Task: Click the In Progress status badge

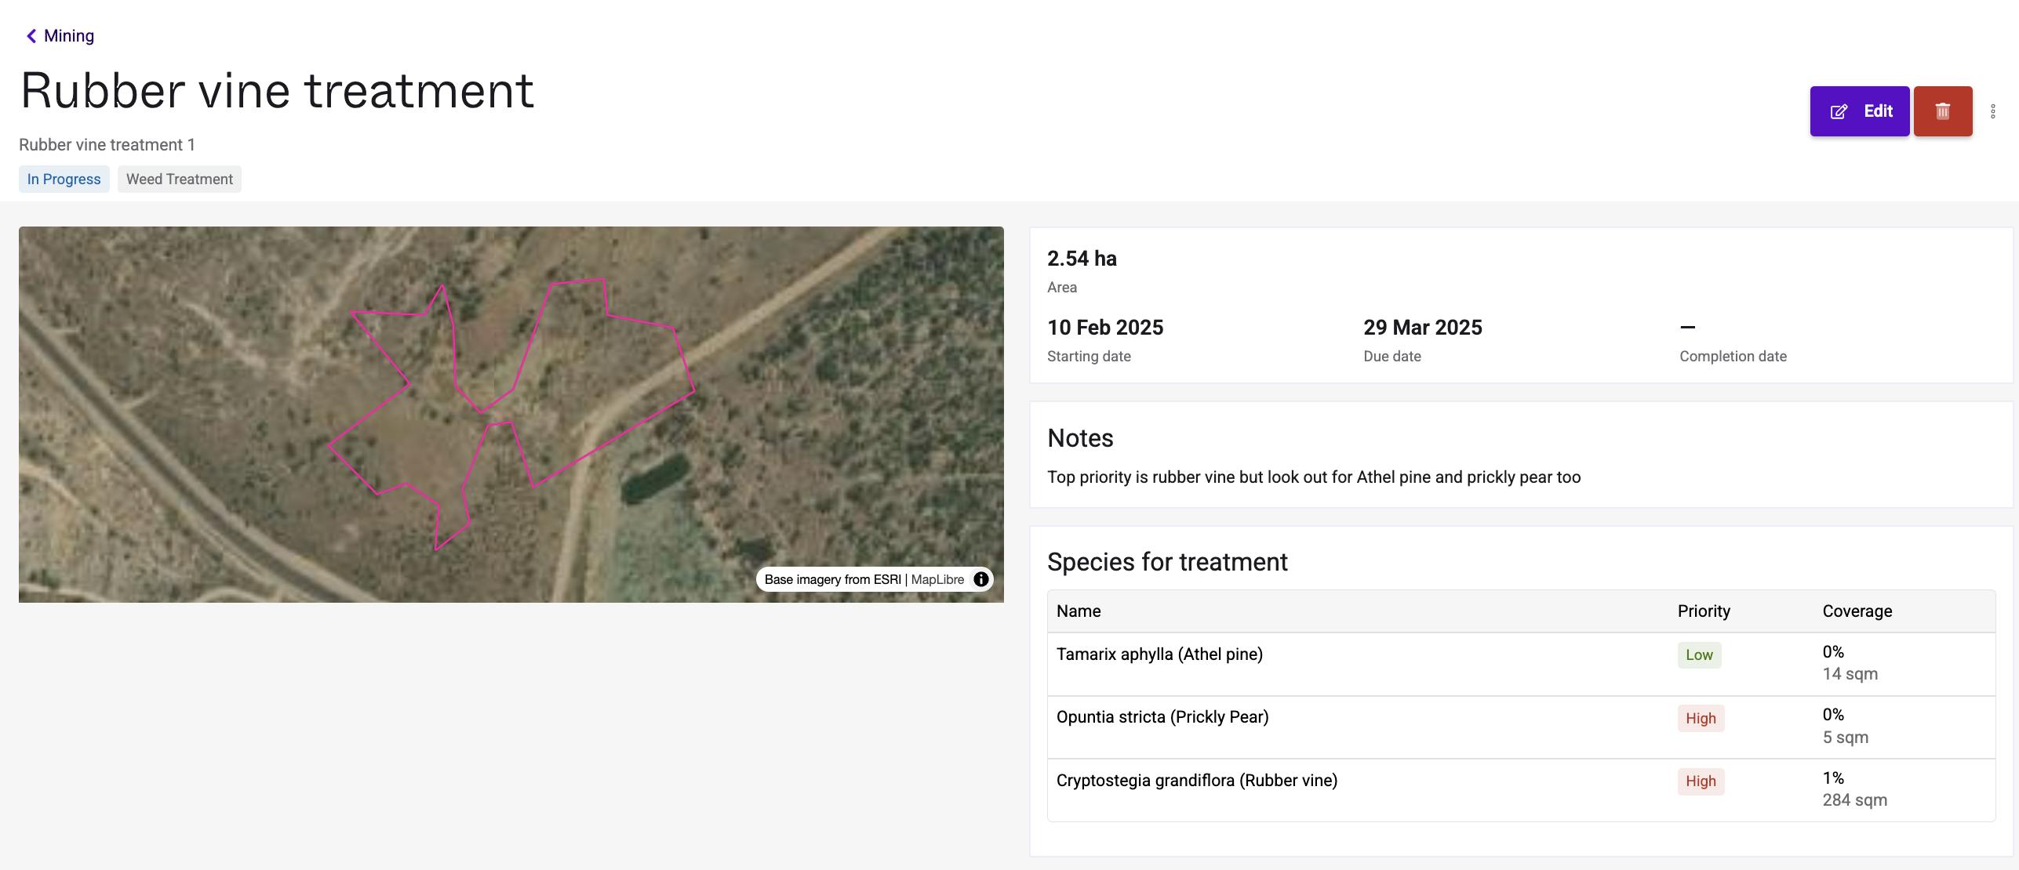Action: (x=64, y=179)
